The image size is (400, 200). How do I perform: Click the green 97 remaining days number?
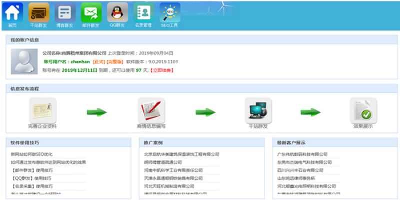pos(139,70)
